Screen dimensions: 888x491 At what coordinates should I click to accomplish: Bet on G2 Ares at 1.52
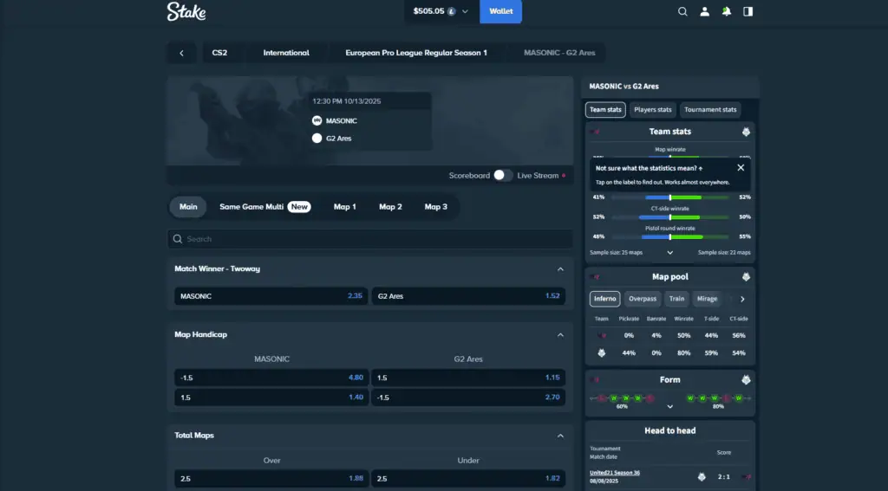[x=468, y=296]
